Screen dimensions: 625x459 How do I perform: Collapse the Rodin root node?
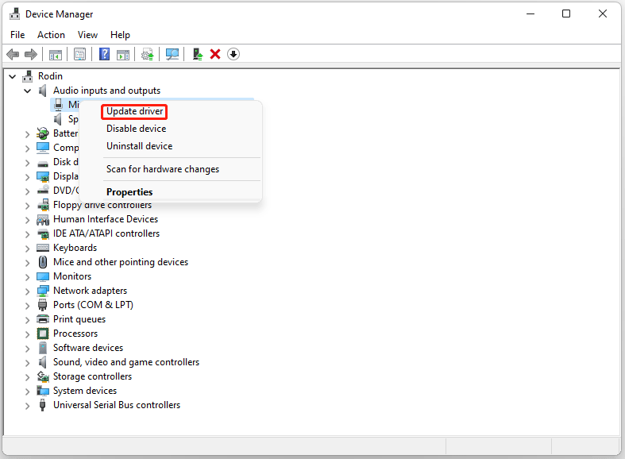coord(13,76)
